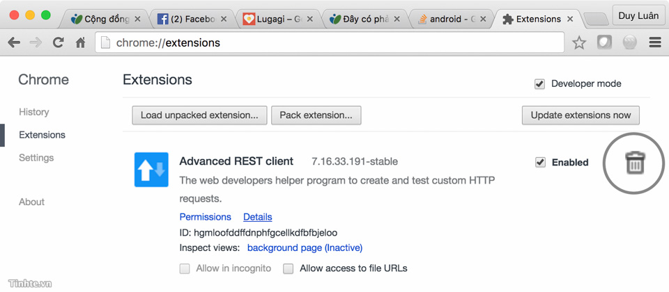
Task: Select Extensions in the sidebar
Action: [43, 135]
